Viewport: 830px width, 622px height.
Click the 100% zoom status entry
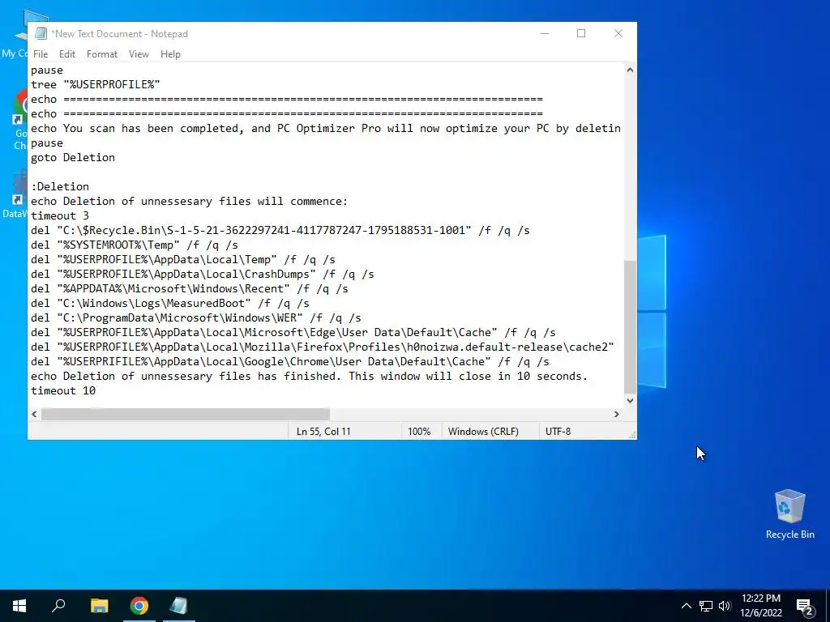tap(419, 432)
